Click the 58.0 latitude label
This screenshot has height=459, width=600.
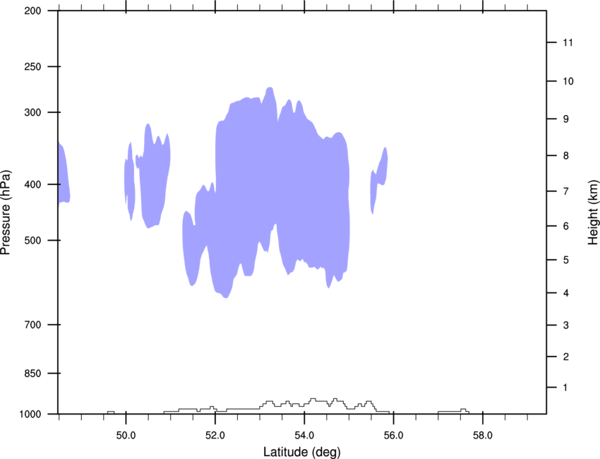pos(483,435)
